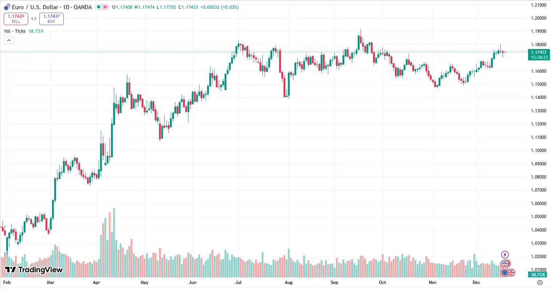Toggle the Vol · Ticks indicator legend
The image size is (551, 289).
15,31
